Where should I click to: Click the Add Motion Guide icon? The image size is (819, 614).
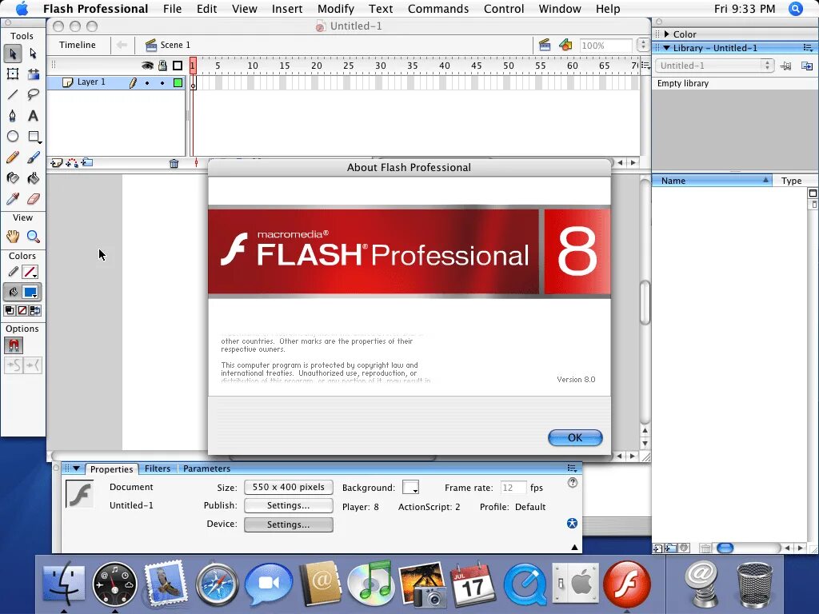pos(71,163)
